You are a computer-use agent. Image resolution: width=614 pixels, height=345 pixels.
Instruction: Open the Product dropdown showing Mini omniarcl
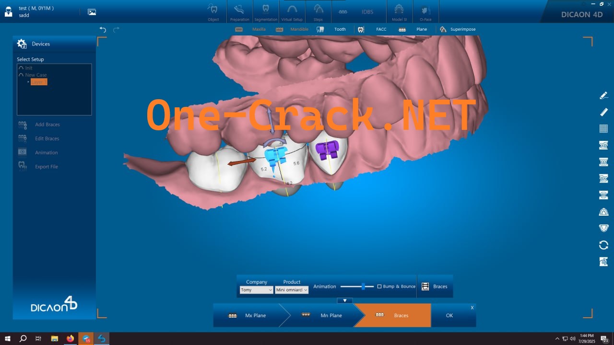[291, 289]
